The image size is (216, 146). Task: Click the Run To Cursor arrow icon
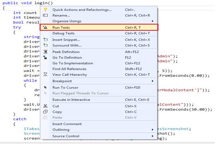[x=45, y=87]
